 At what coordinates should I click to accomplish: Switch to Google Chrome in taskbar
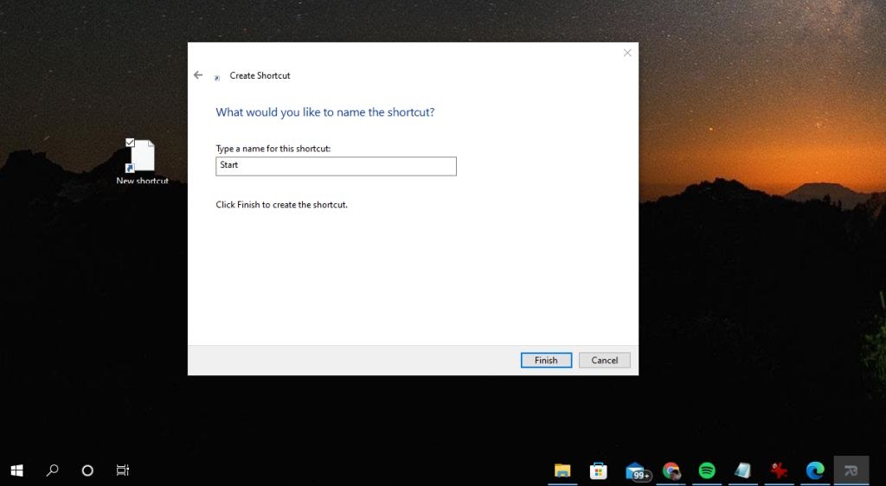(671, 470)
